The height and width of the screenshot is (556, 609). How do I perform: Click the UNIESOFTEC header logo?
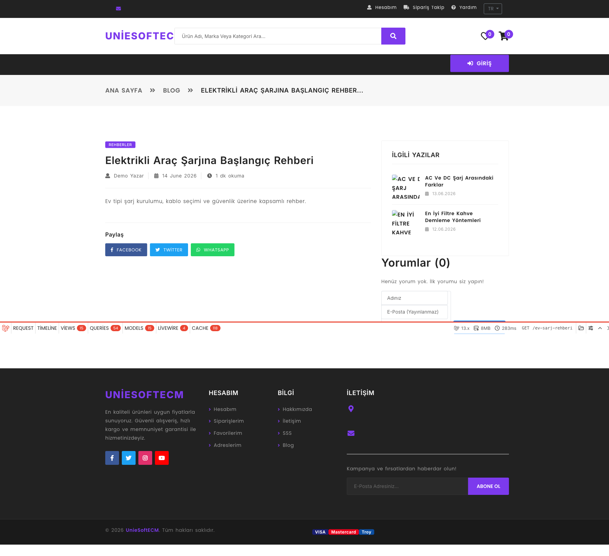139,36
